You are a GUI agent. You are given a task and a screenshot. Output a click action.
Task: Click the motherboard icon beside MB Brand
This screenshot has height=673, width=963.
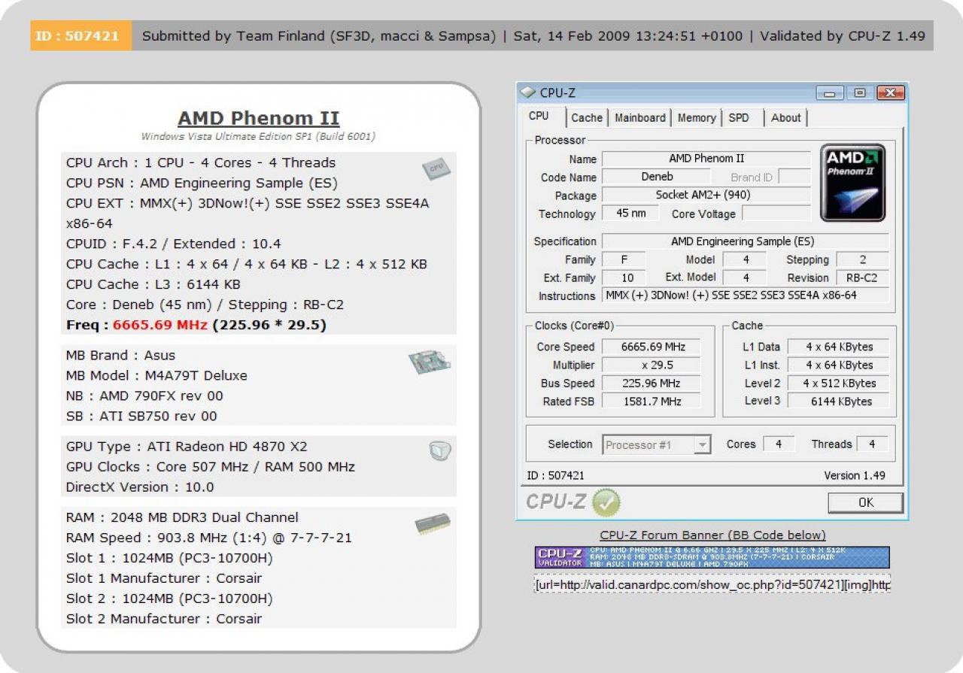tap(430, 363)
